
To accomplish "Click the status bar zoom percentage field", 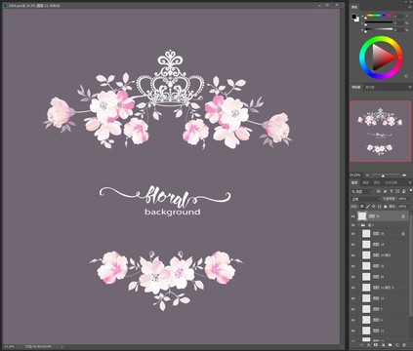I will click(x=10, y=347).
